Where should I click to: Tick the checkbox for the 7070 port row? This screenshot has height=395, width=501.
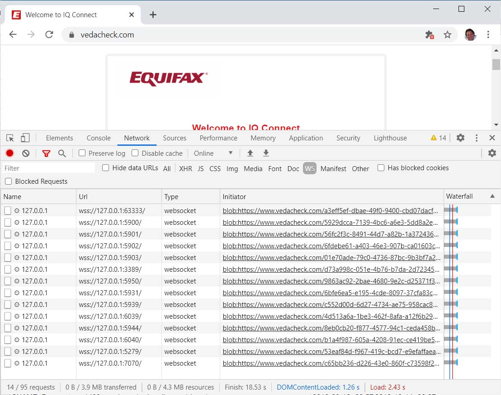coord(8,363)
